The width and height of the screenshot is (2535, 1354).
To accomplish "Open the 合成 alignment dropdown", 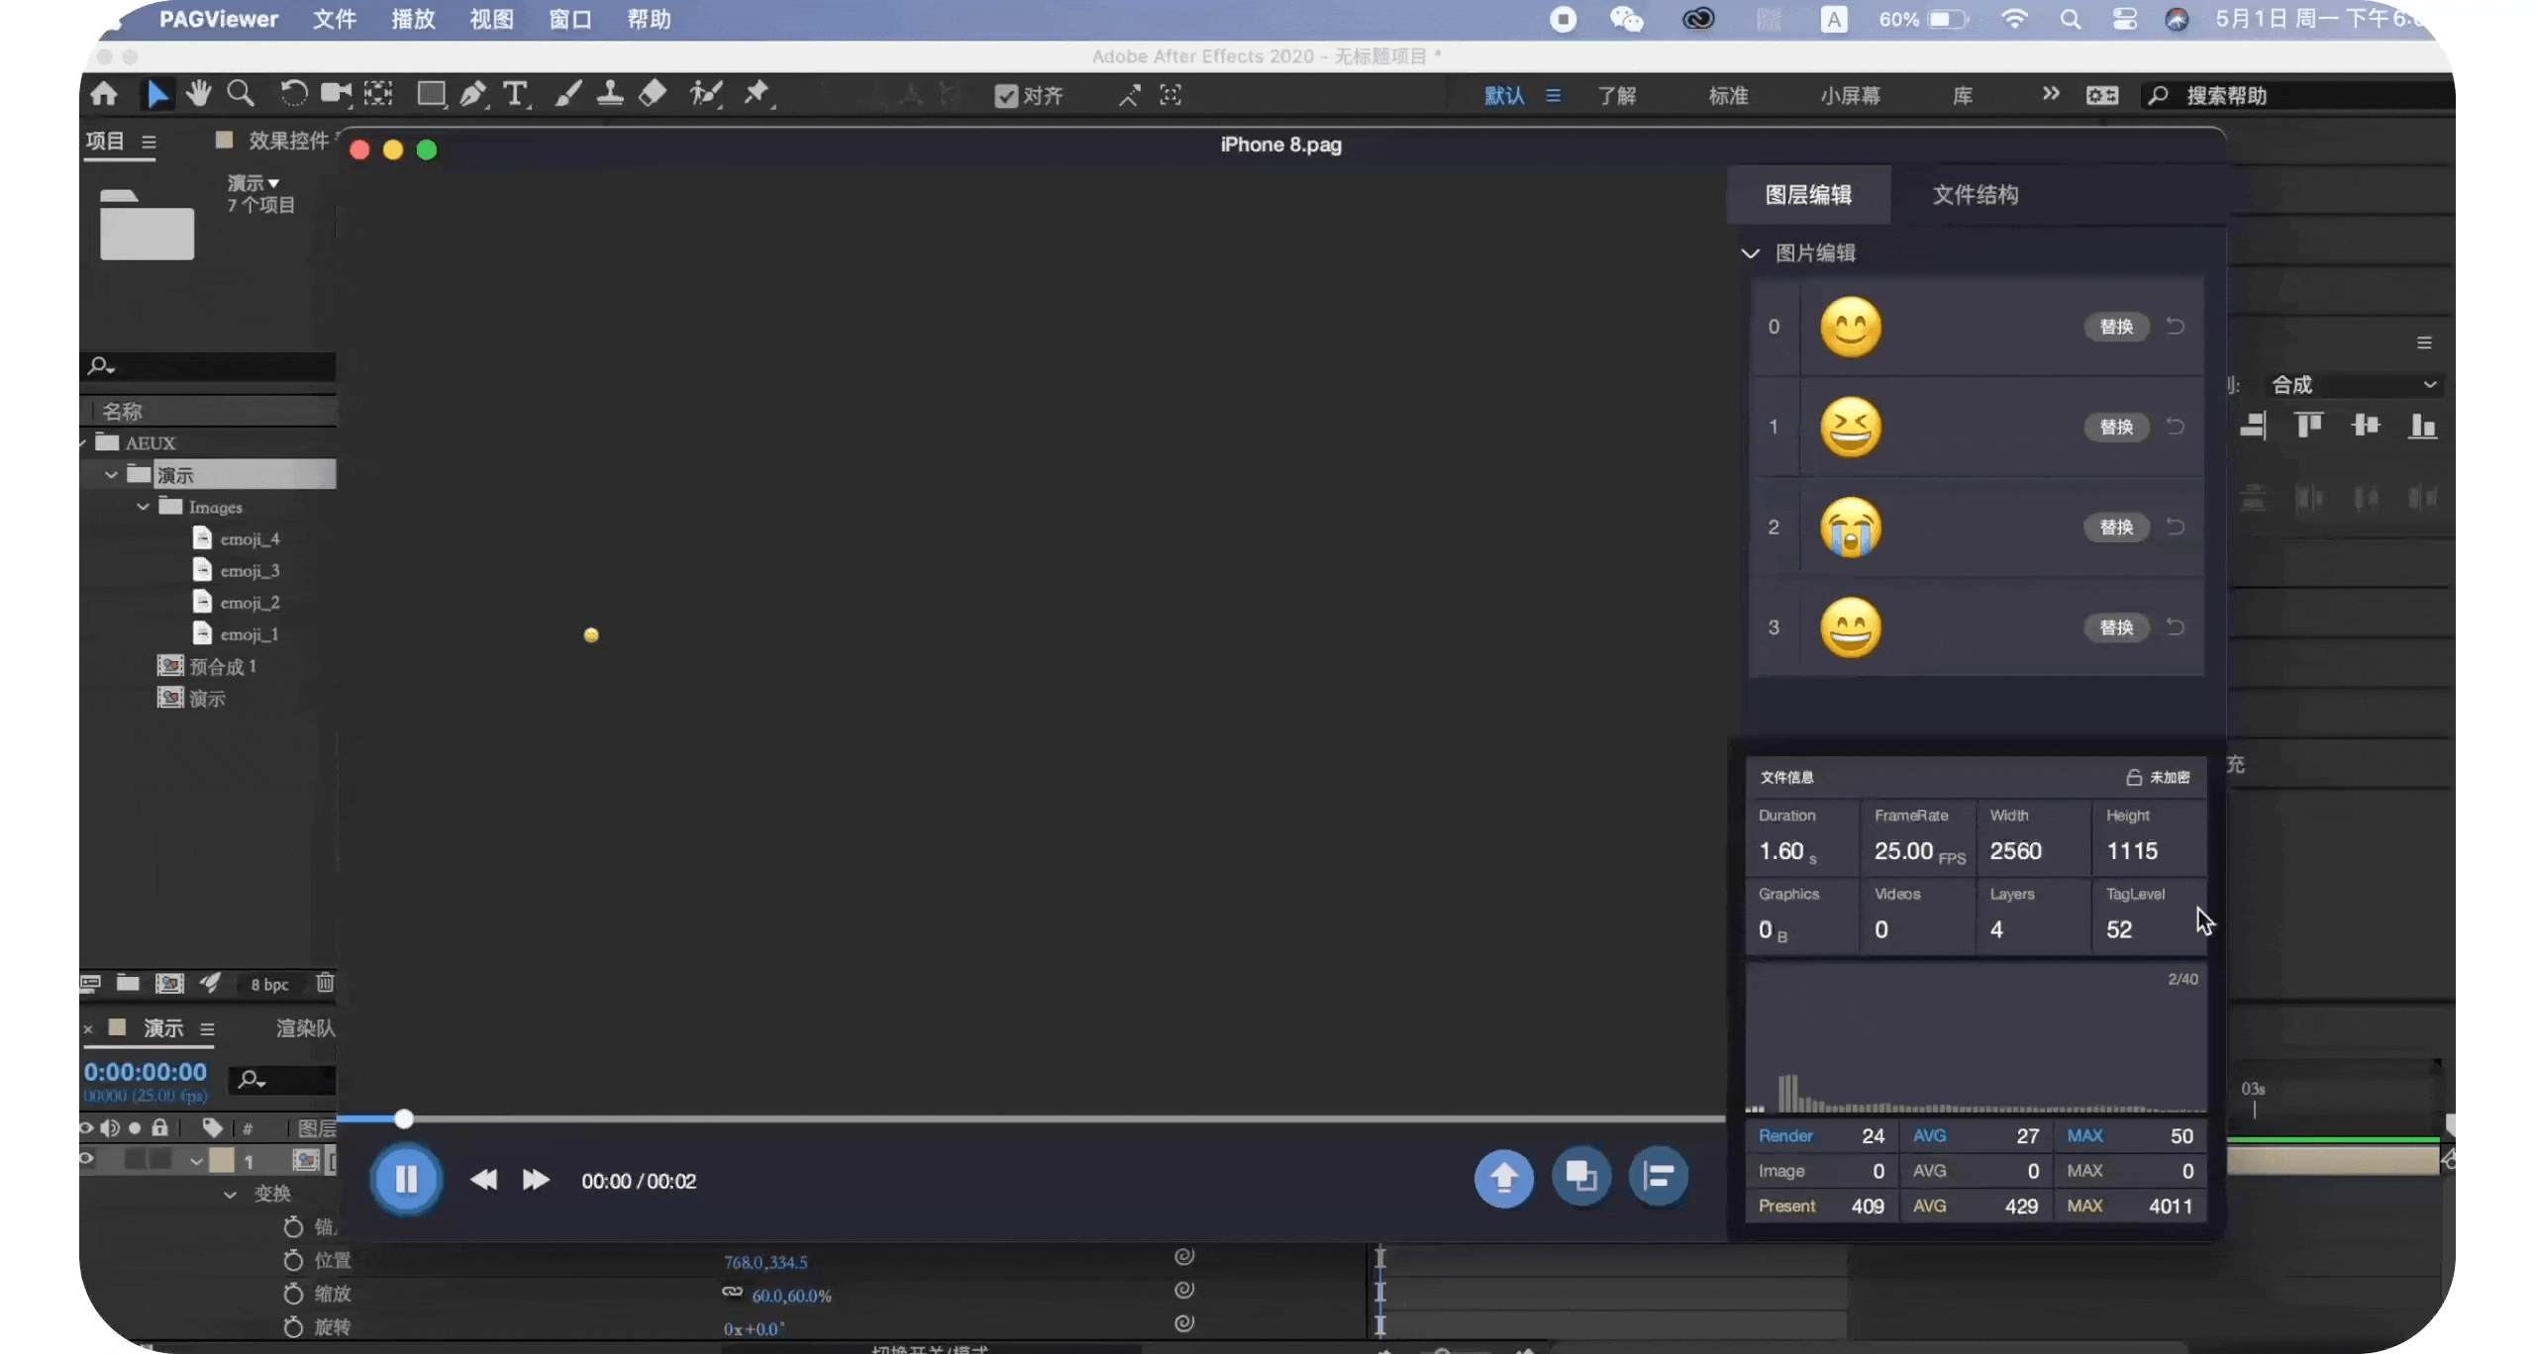I will [2352, 385].
